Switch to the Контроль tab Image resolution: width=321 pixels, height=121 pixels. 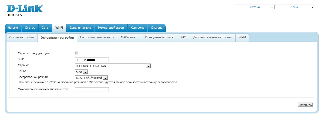[137, 28]
